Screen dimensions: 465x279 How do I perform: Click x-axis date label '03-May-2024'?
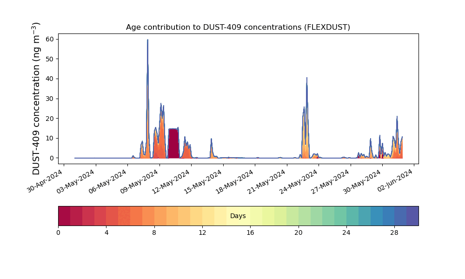pos(77,181)
